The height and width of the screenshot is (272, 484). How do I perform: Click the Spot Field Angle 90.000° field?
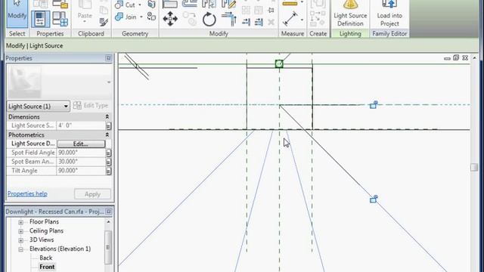(x=81, y=153)
